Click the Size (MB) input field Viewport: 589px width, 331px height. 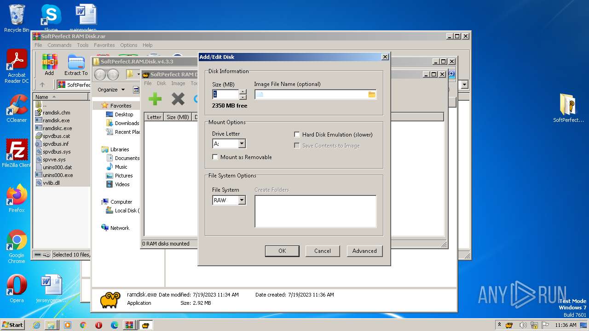point(225,94)
